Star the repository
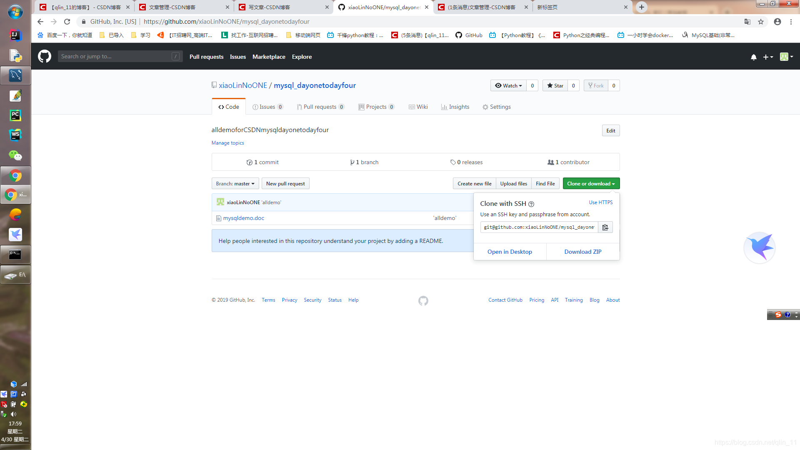Image resolution: width=800 pixels, height=450 pixels. [555, 85]
